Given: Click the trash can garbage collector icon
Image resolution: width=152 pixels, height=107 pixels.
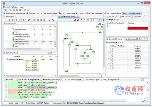Looking at the screenshot, I should [x=22, y=103].
